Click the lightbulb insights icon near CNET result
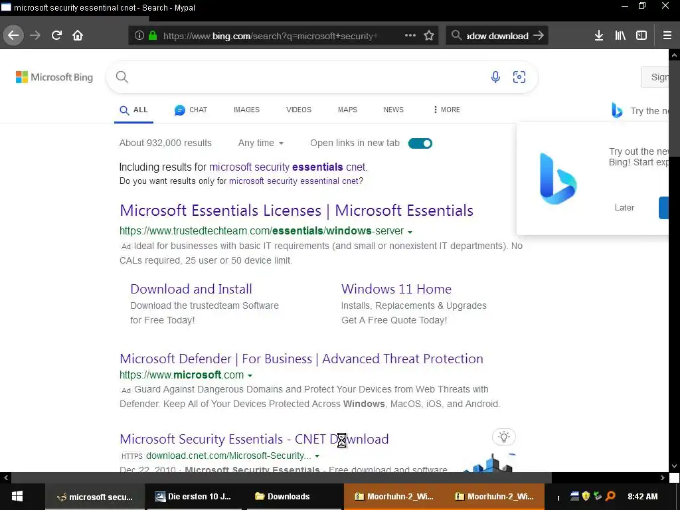The height and width of the screenshot is (510, 680). 504,437
